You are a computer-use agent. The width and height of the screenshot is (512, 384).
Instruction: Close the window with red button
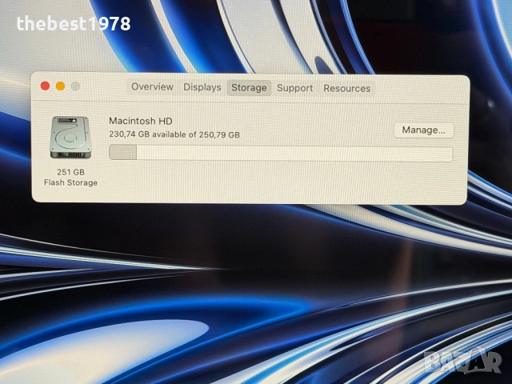coord(45,86)
